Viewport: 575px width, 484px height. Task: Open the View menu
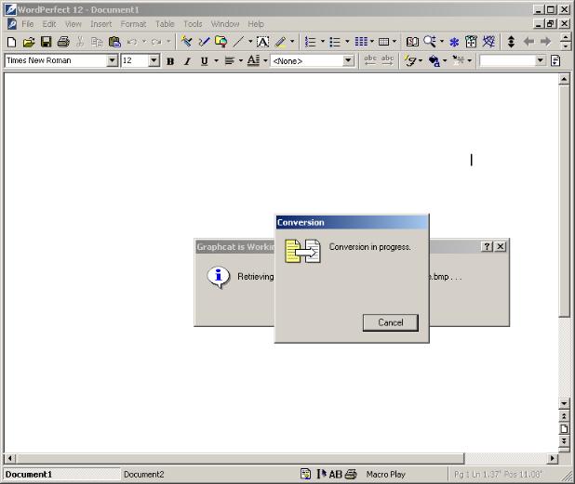(73, 24)
